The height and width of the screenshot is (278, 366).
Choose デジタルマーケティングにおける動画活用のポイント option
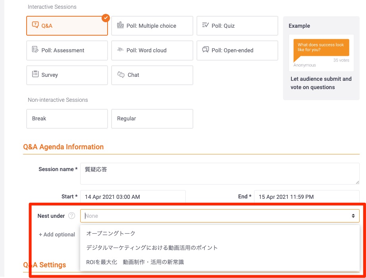(152, 248)
